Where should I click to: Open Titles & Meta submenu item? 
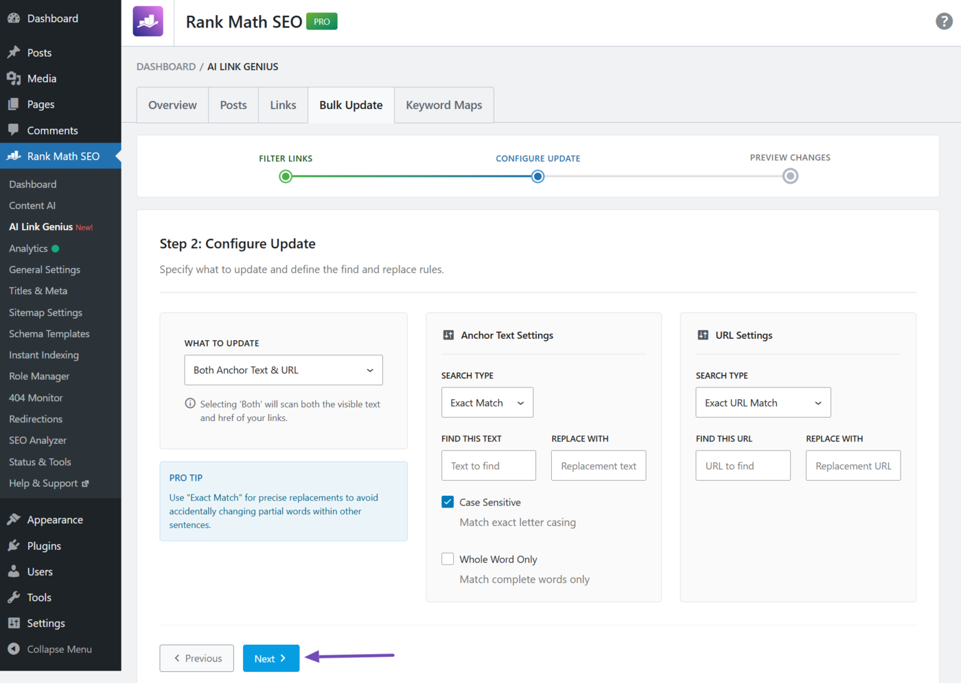point(38,291)
